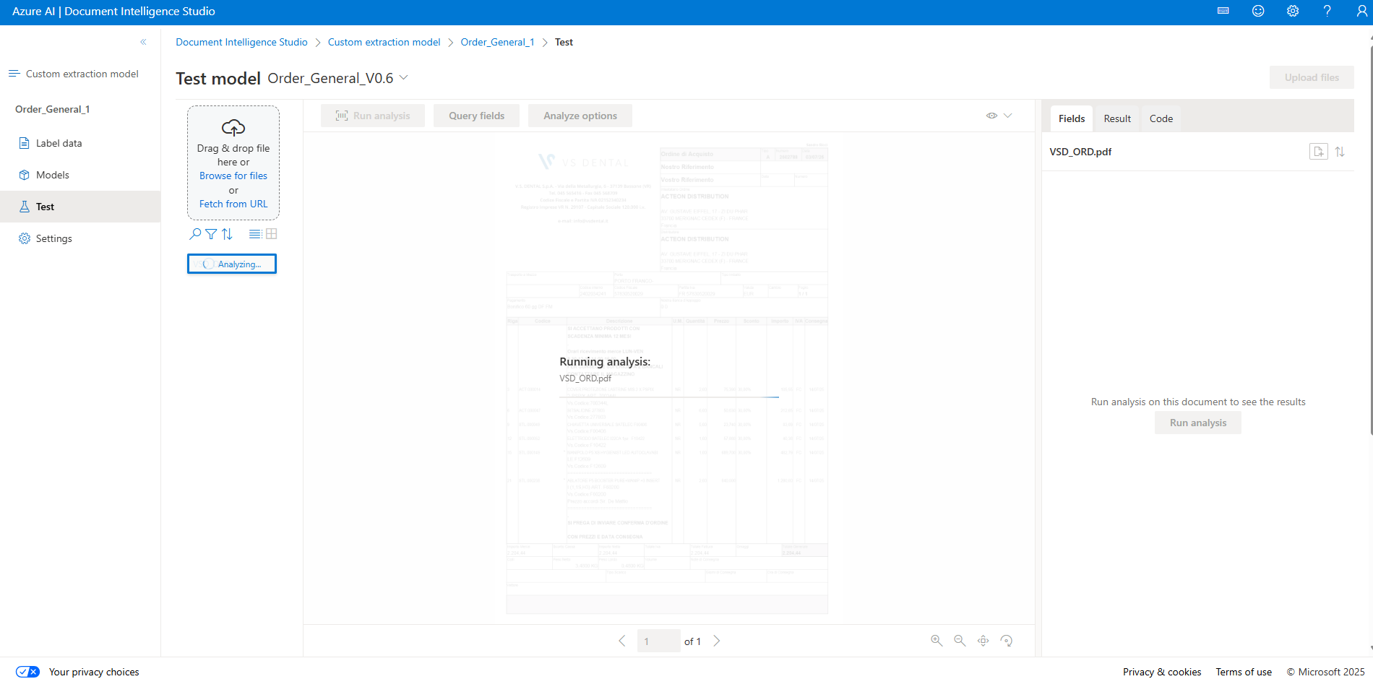
Task: Rotate the document page icon
Action: pyautogui.click(x=1007, y=641)
